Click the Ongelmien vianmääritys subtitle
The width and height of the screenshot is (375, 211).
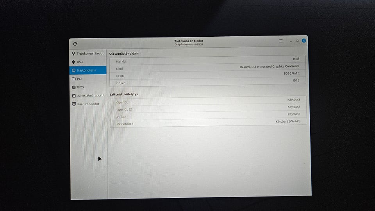[x=189, y=44]
